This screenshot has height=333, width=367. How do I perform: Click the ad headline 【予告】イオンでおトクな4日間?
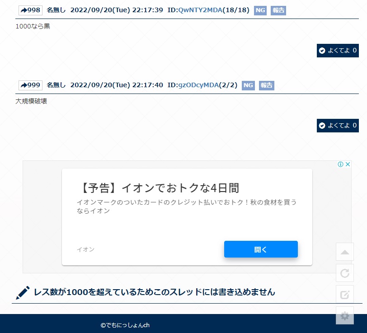(x=158, y=188)
